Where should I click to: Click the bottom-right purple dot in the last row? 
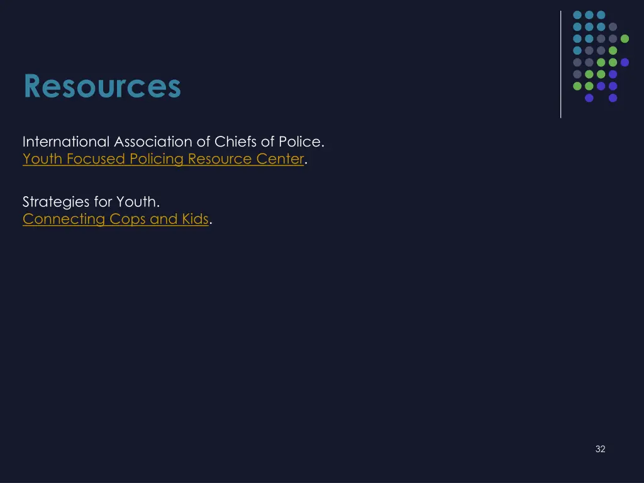pos(613,98)
